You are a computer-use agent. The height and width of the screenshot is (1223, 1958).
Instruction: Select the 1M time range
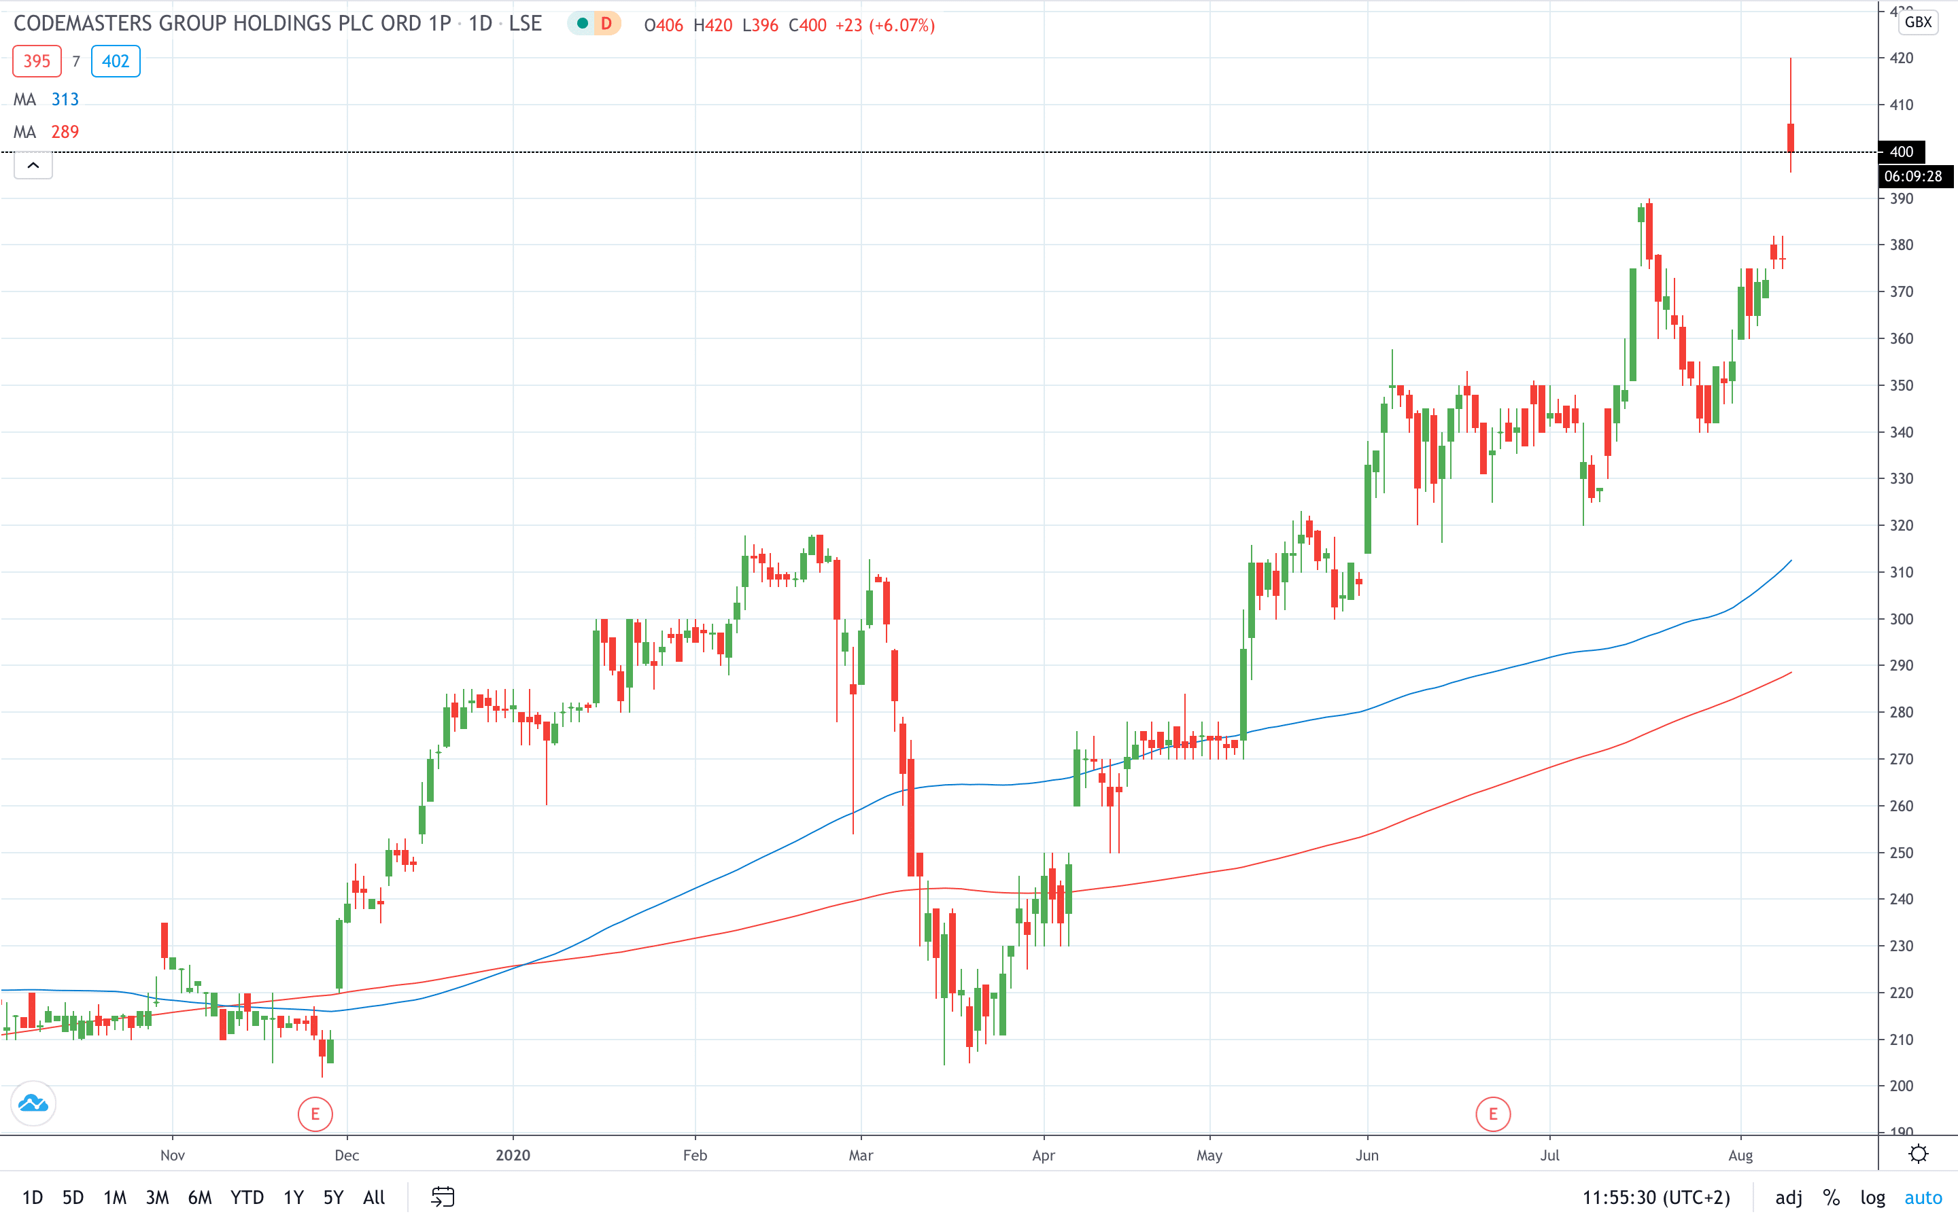coord(115,1197)
